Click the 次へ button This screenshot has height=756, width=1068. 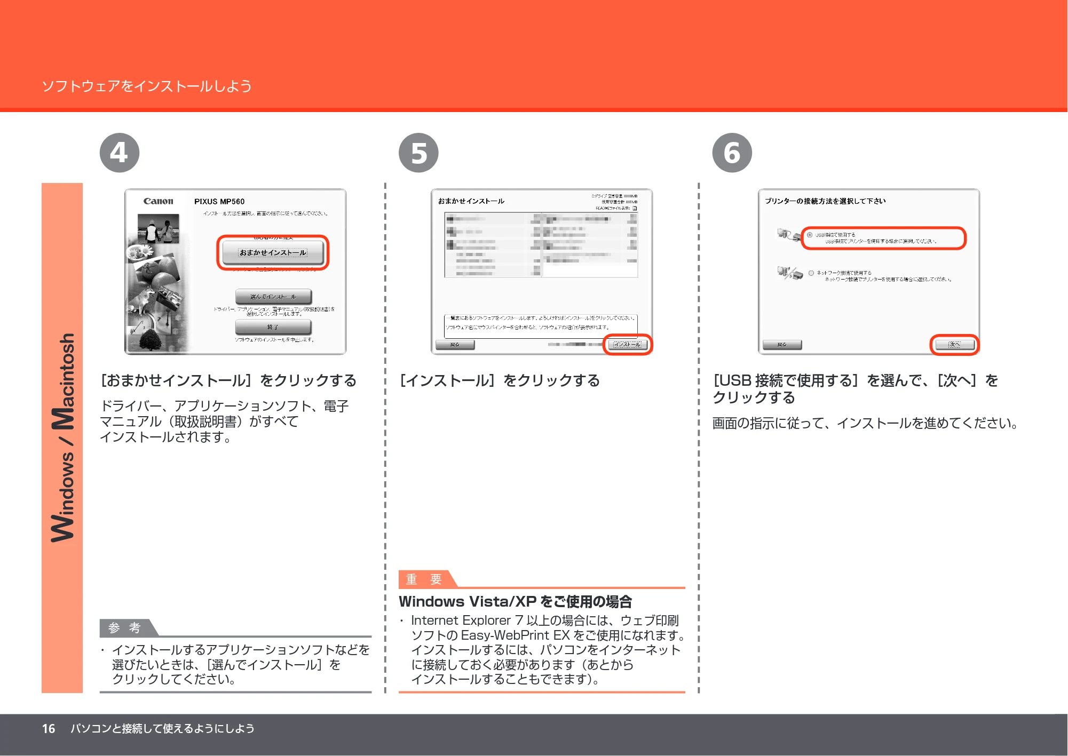(954, 345)
